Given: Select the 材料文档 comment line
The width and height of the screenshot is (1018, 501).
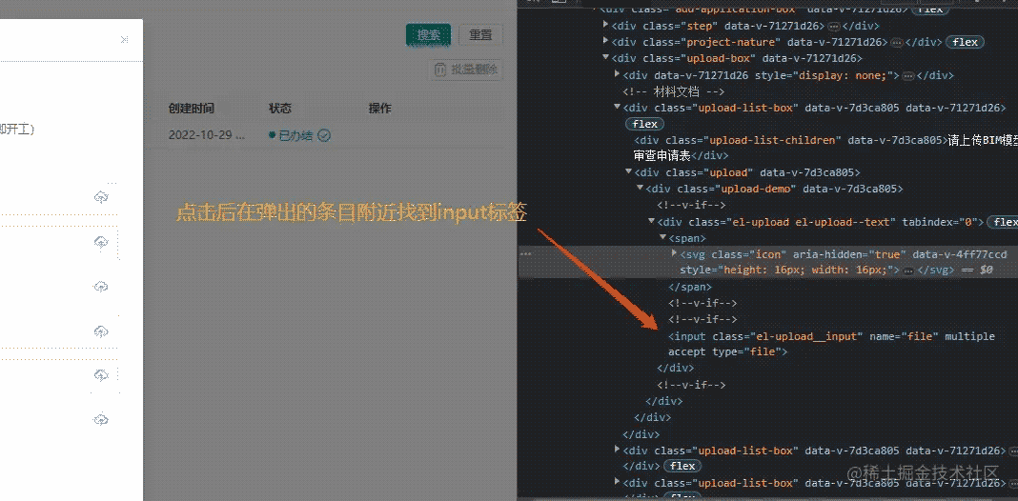Looking at the screenshot, I should [673, 91].
